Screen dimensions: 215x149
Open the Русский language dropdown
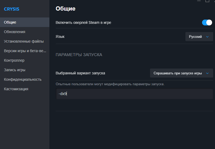click(199, 37)
